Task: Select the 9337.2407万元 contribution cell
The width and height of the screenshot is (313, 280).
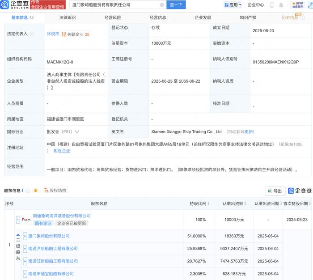Action: point(234,249)
